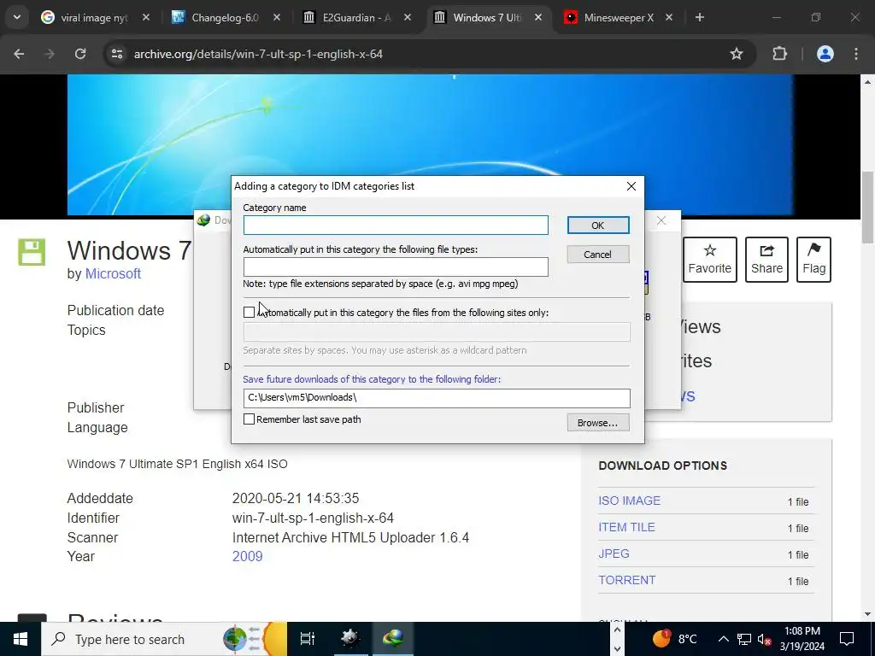
Task: Open TORRENT download option
Action: pyautogui.click(x=626, y=580)
